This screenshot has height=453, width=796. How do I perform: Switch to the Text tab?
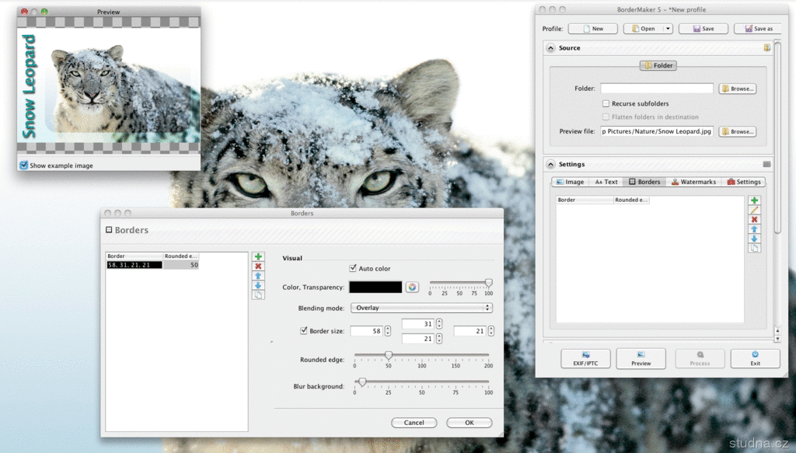[606, 182]
